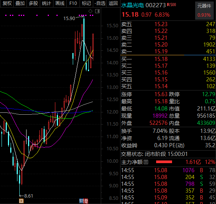Click the 交易状态 status line
Image resolution: width=216 pixels, height=204 pixels.
point(154,154)
